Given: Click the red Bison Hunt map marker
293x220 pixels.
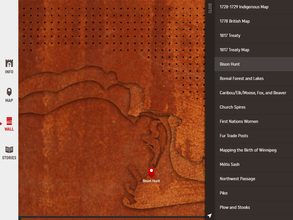Looking at the screenshot, I should pyautogui.click(x=151, y=172).
